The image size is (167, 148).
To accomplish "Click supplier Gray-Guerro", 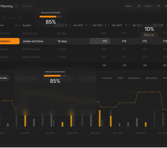I will tap(30, 33).
